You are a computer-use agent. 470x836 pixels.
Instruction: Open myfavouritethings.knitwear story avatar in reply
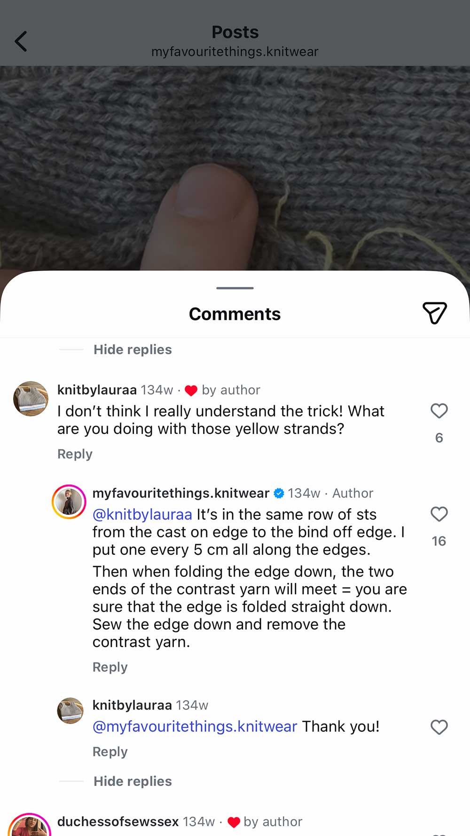69,502
